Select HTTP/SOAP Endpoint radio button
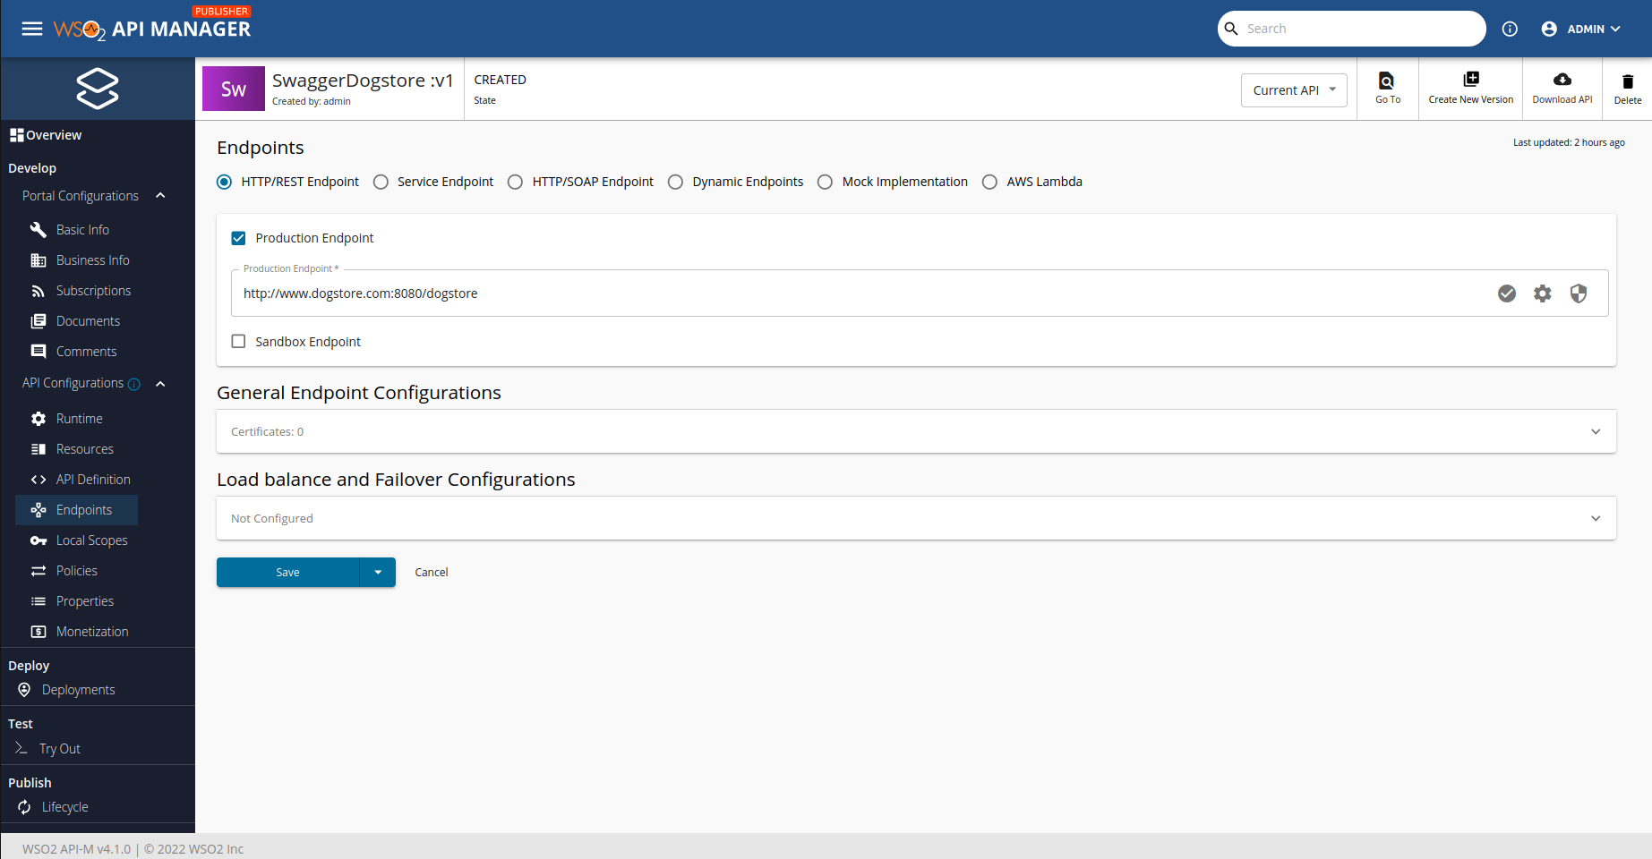Screen dimensions: 1652x859 tap(515, 182)
